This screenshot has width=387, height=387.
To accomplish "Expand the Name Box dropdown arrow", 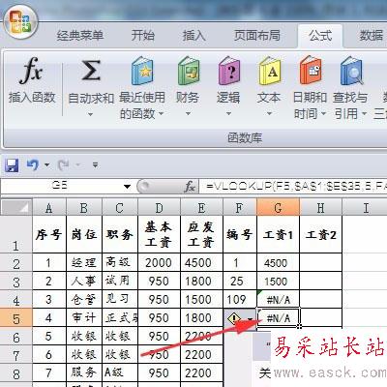I will tap(128, 187).
